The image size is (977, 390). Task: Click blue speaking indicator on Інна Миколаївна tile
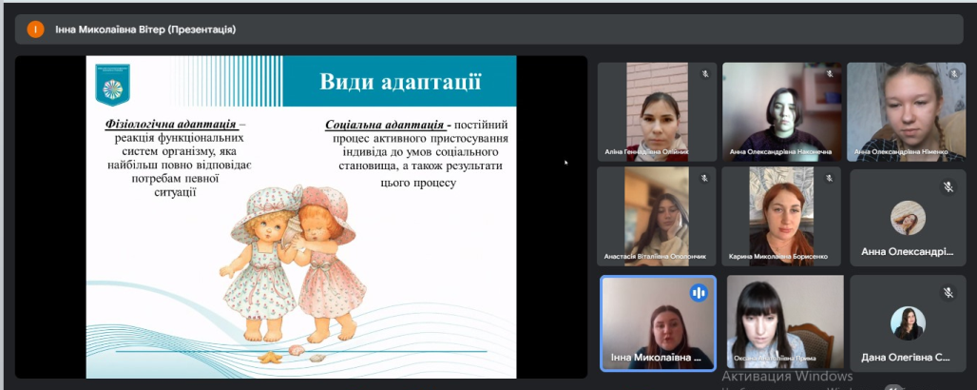click(699, 293)
